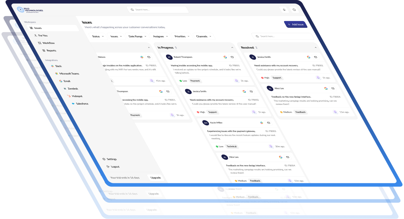Click the Add Issue button

296,24
